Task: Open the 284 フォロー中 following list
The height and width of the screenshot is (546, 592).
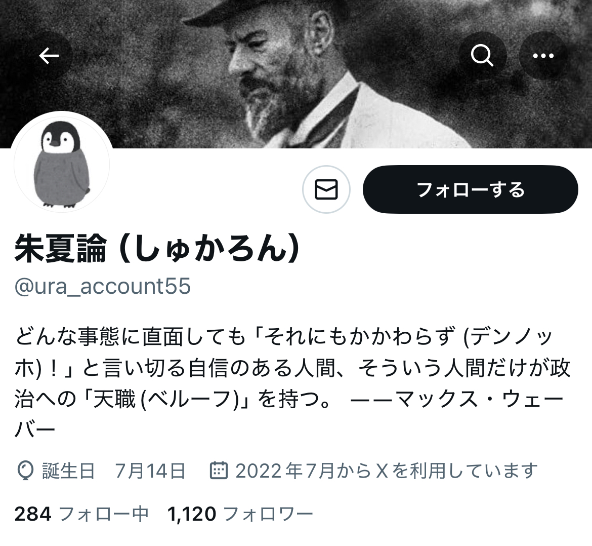Action: (x=81, y=514)
